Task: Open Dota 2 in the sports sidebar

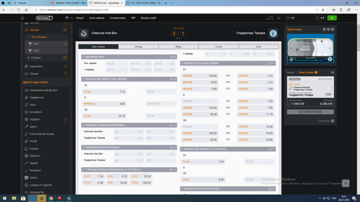Action: pos(33,178)
